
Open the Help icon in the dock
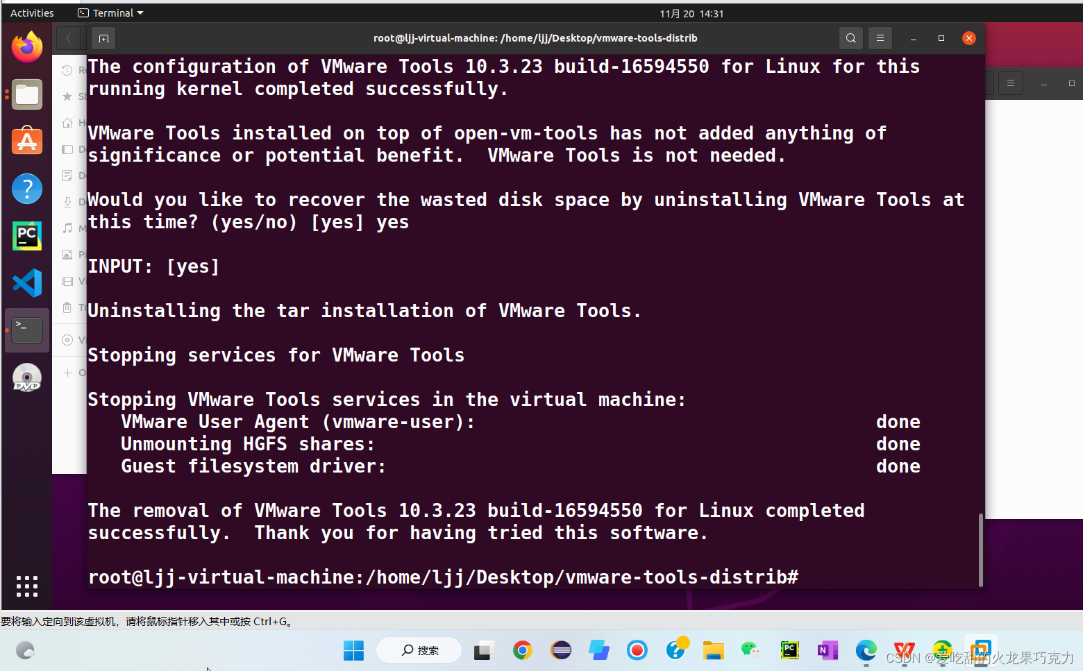(27, 189)
